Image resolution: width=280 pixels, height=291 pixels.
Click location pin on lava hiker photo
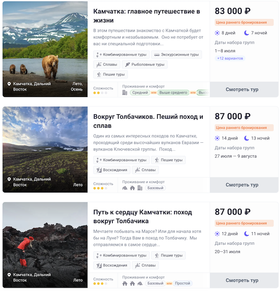pyautogui.click(x=9, y=275)
